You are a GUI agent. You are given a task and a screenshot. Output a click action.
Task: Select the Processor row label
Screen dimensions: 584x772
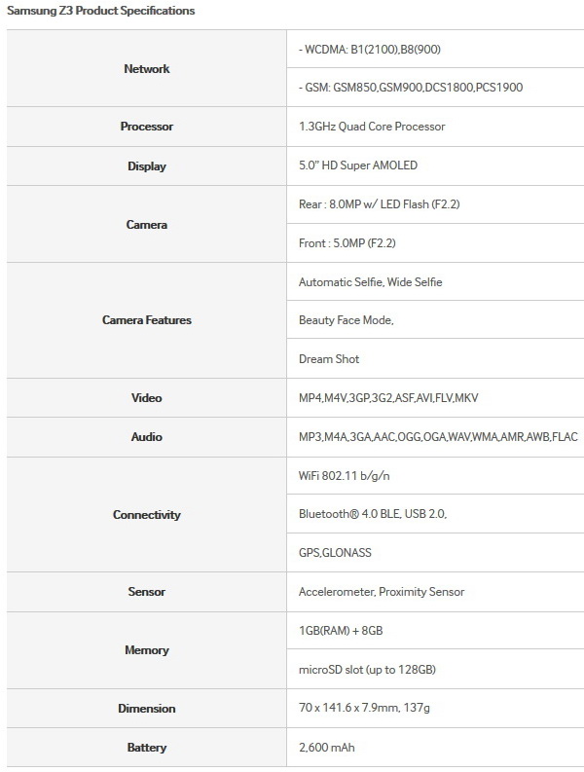[146, 127]
